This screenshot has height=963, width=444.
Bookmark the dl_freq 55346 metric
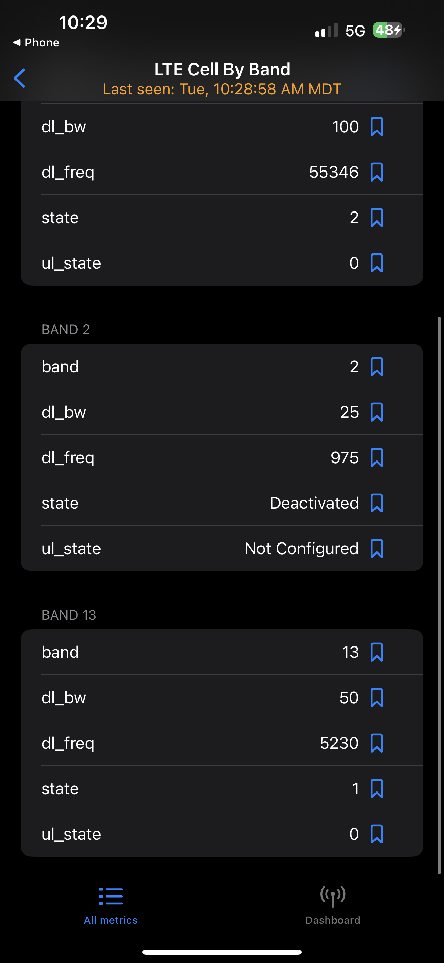[376, 172]
